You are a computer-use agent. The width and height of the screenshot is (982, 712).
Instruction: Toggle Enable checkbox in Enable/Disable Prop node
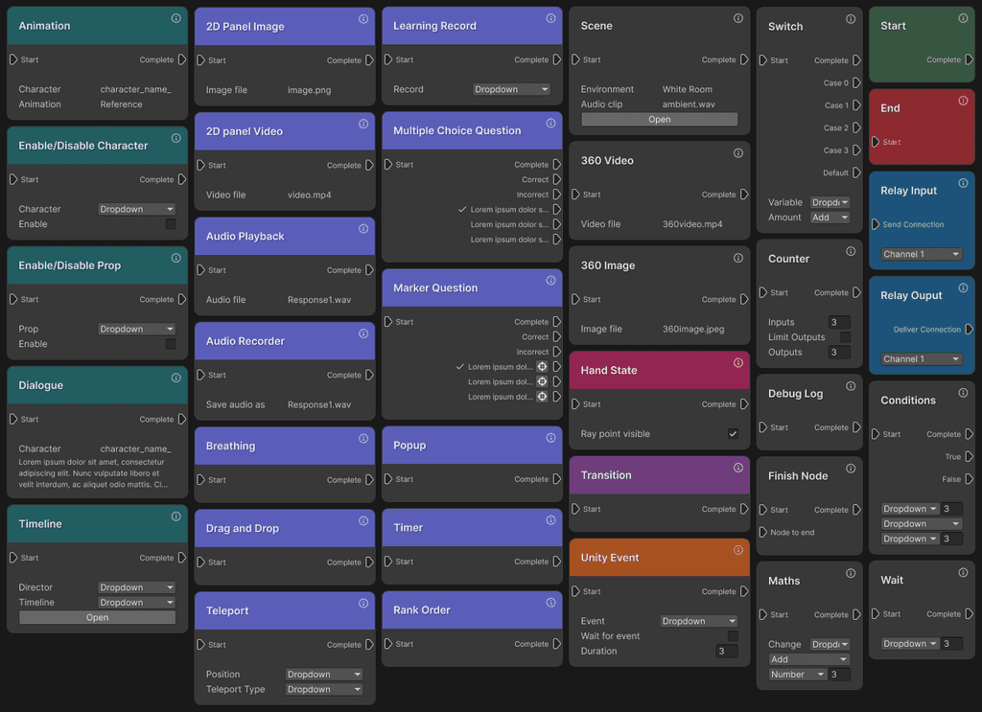tap(171, 344)
